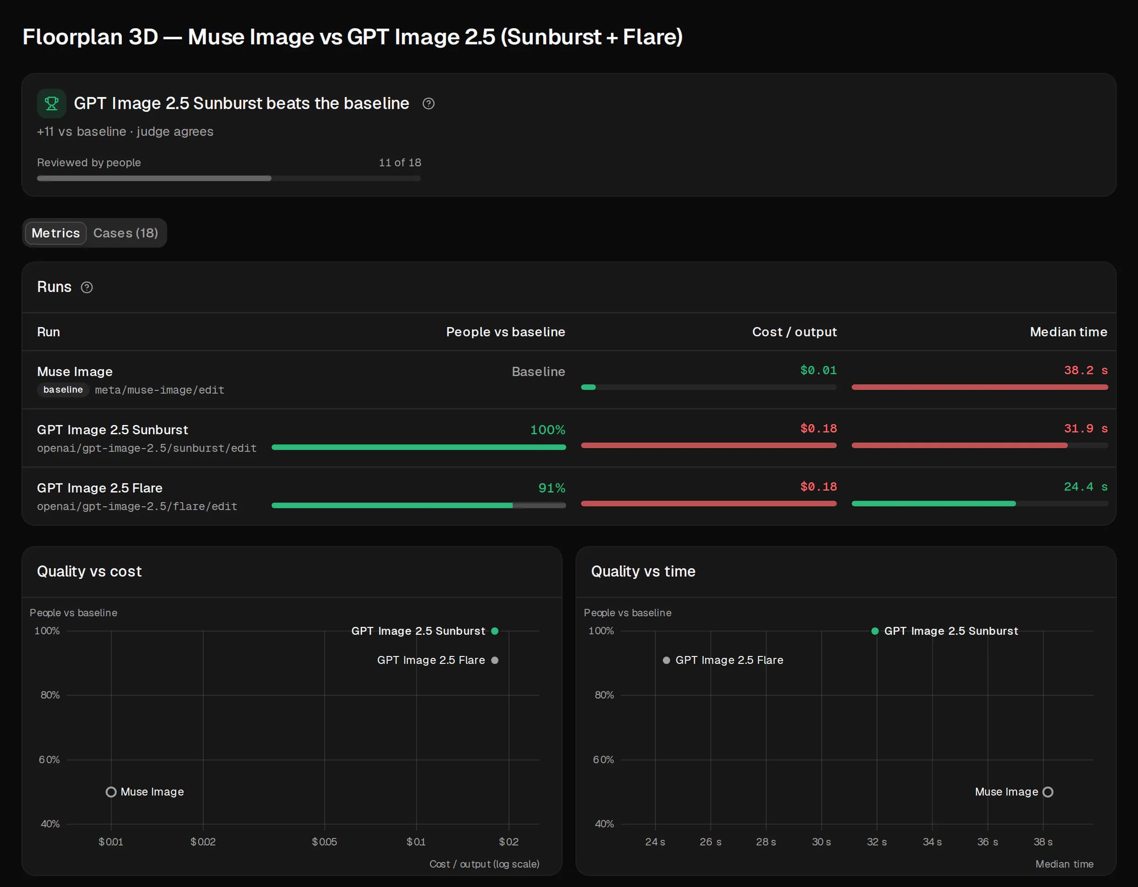
Task: Click the Baseline label in Muse Image row
Action: click(538, 371)
